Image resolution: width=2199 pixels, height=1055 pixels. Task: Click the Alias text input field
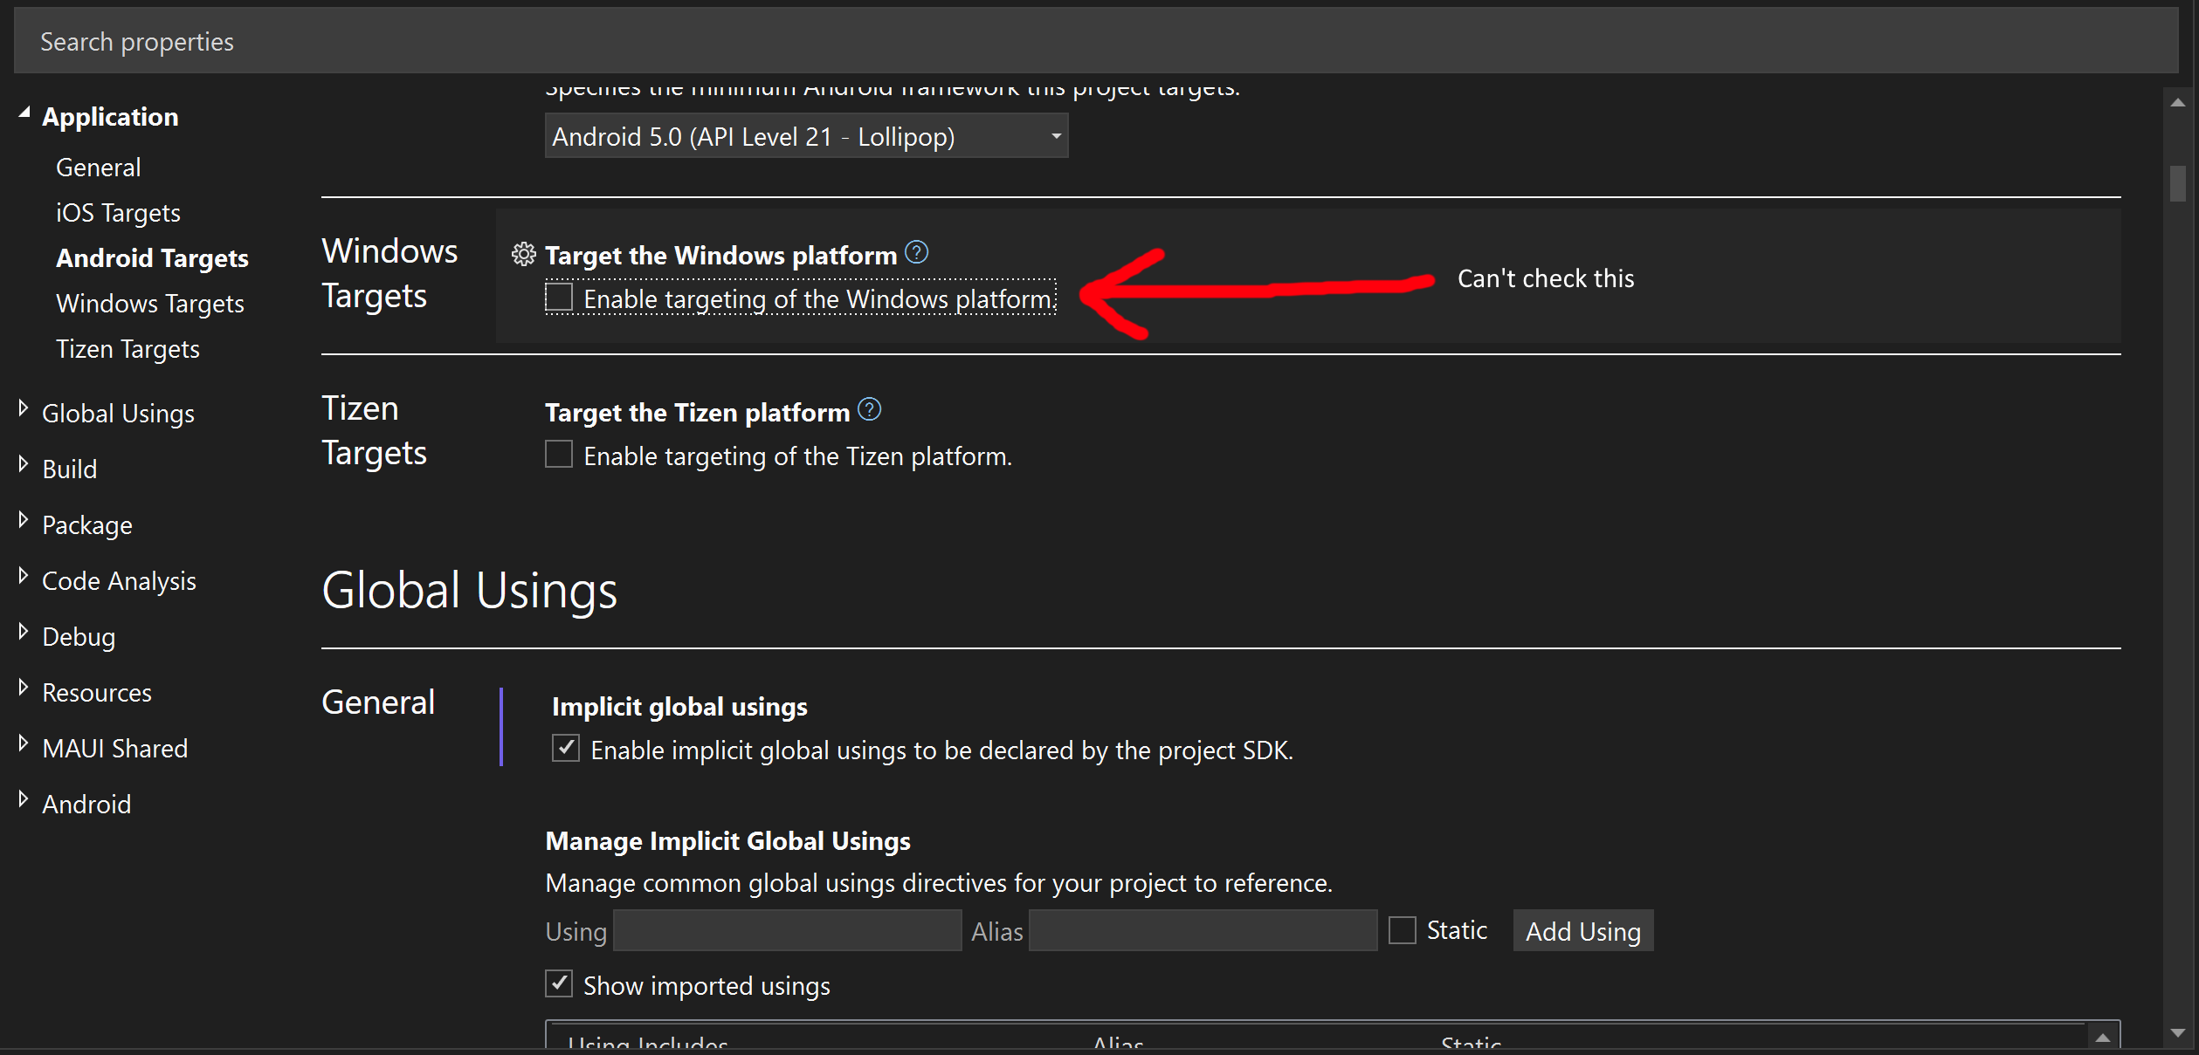coord(1203,930)
